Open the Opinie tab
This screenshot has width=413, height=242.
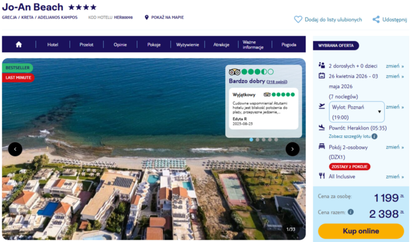click(120, 44)
